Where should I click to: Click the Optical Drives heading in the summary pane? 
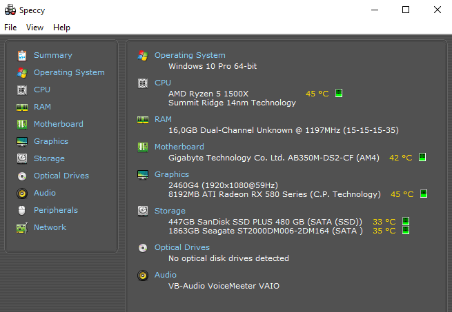click(x=182, y=247)
